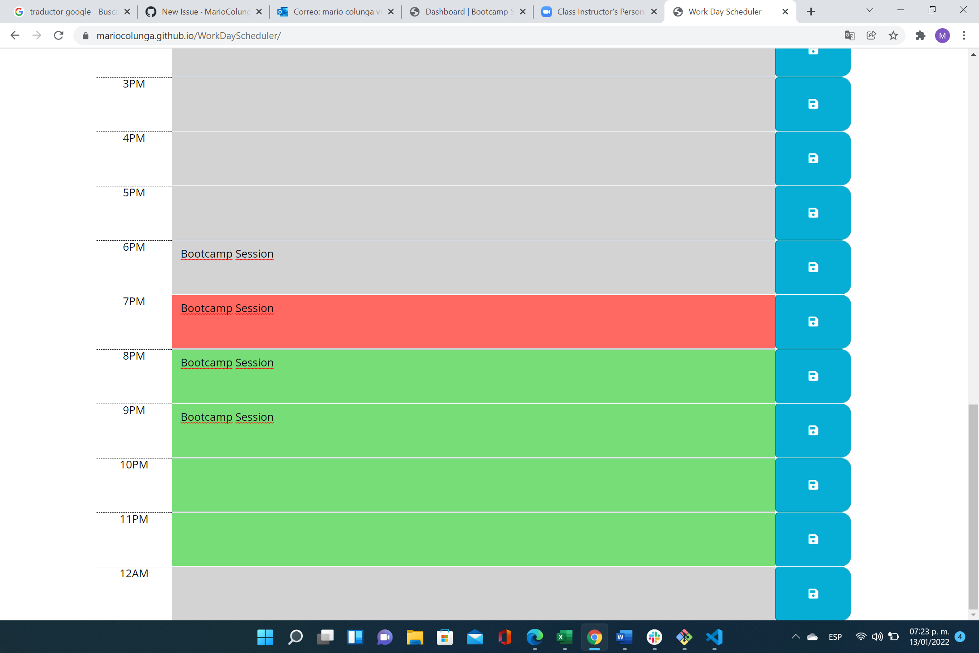Open the Chrome three-dot menu

[964, 35]
